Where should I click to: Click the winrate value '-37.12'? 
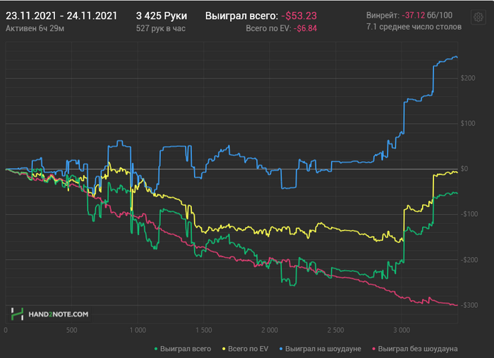coord(413,15)
